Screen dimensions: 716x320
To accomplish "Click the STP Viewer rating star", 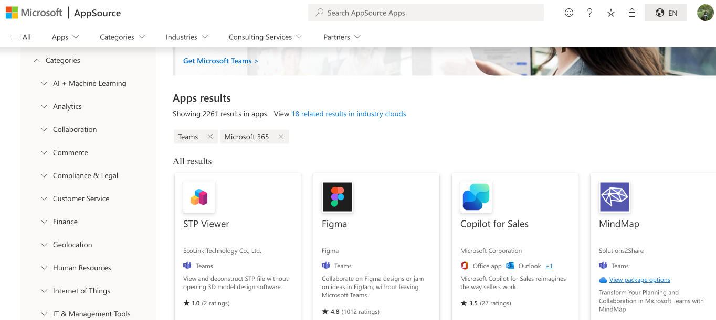I will (186, 303).
